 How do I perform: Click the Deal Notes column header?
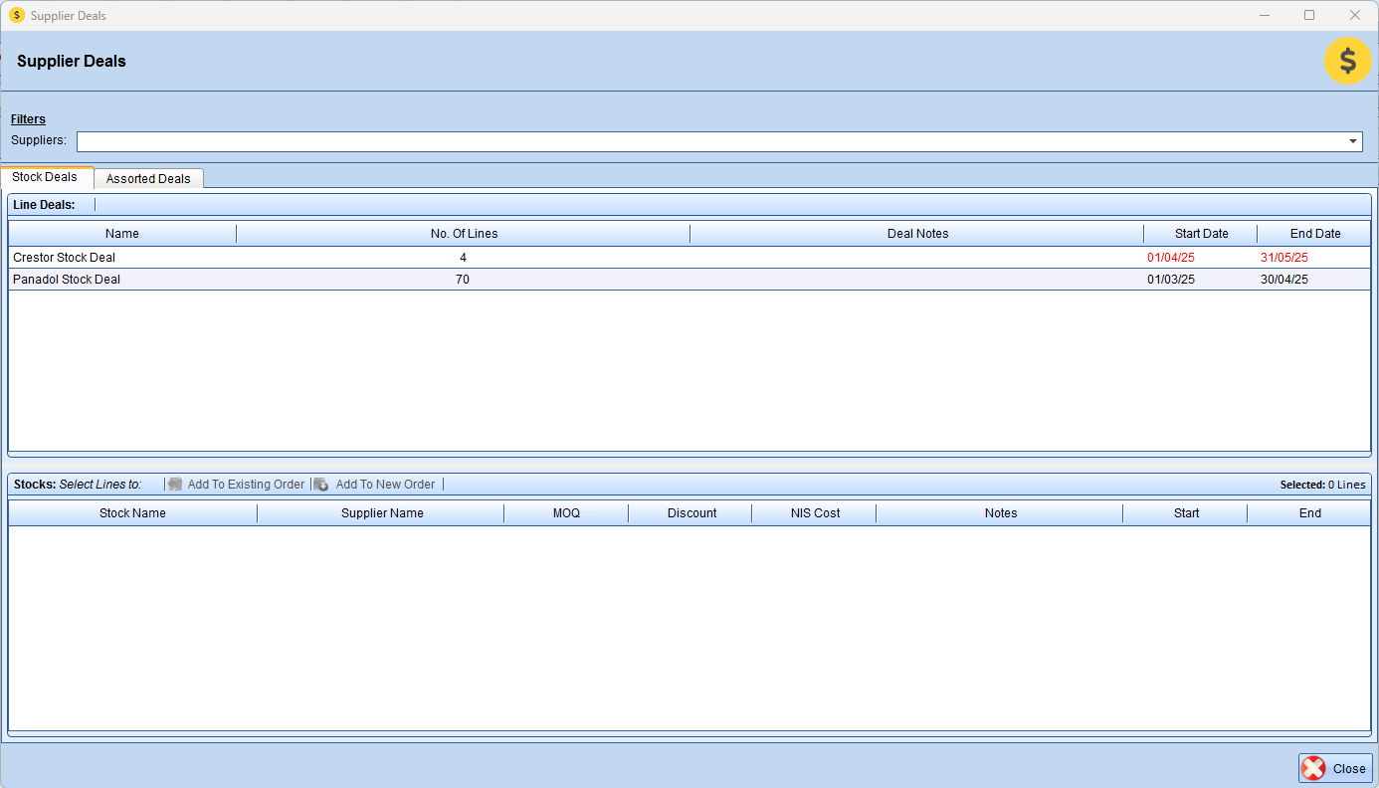(917, 234)
